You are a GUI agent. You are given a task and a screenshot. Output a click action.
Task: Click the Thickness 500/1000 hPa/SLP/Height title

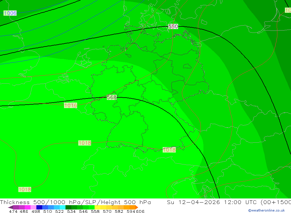pyautogui.click(x=75, y=202)
